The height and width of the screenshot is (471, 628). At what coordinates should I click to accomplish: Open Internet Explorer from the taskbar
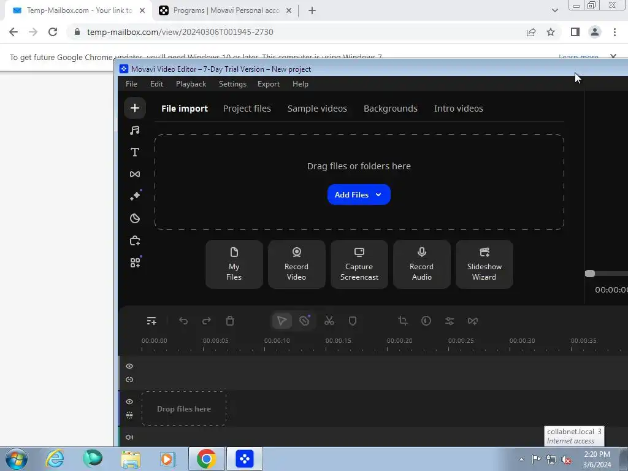tap(55, 459)
